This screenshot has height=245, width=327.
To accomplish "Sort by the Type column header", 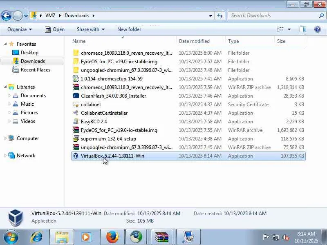I will (x=250, y=41).
